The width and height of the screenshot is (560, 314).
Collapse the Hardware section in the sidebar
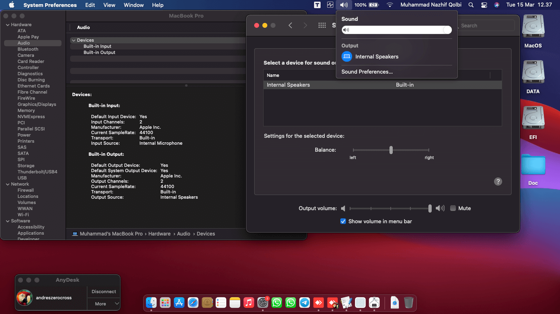point(7,25)
